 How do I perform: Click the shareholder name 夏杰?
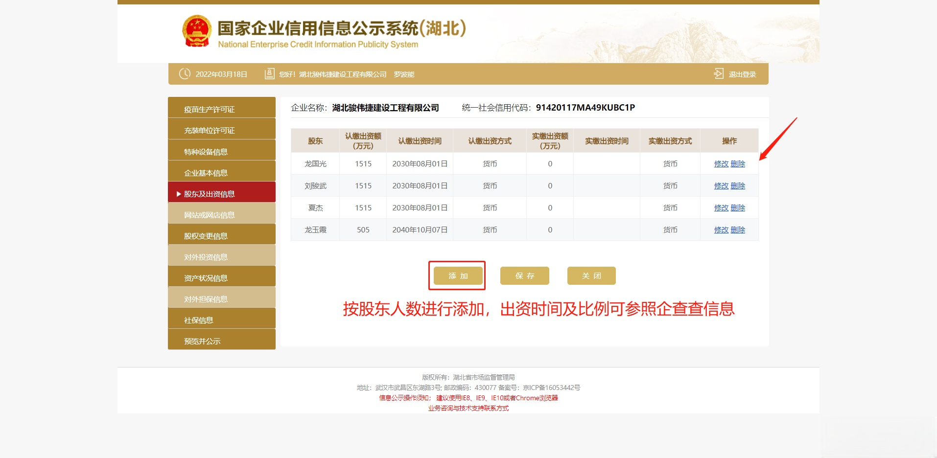[315, 208]
